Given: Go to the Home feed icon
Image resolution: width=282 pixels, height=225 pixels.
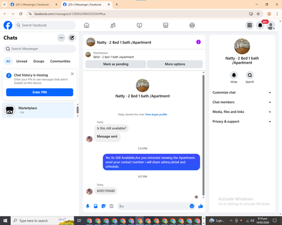Looking at the screenshot, I should pos(86,25).
